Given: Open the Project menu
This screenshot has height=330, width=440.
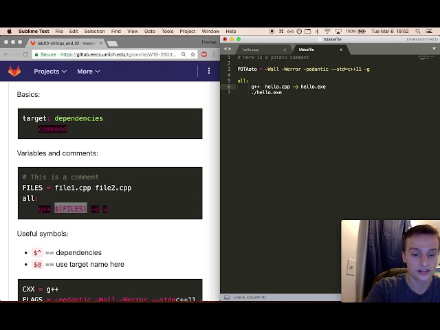Looking at the screenshot, I should click(x=188, y=32).
